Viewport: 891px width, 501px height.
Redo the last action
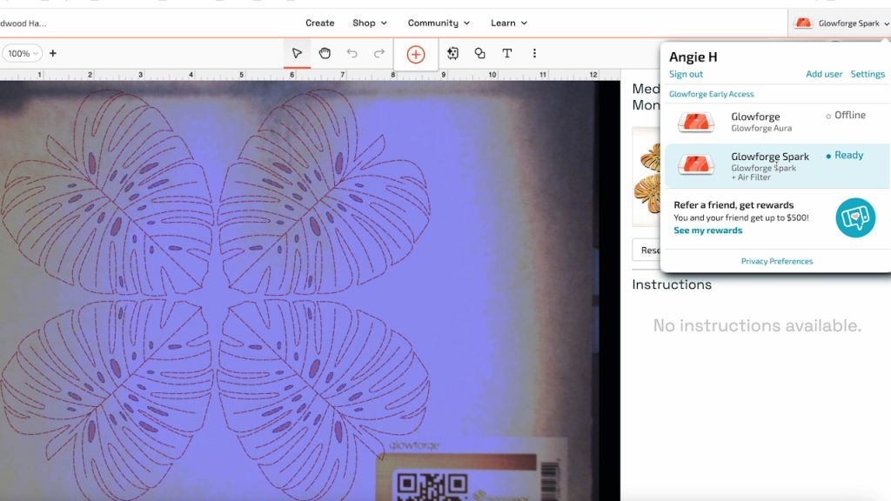click(378, 53)
